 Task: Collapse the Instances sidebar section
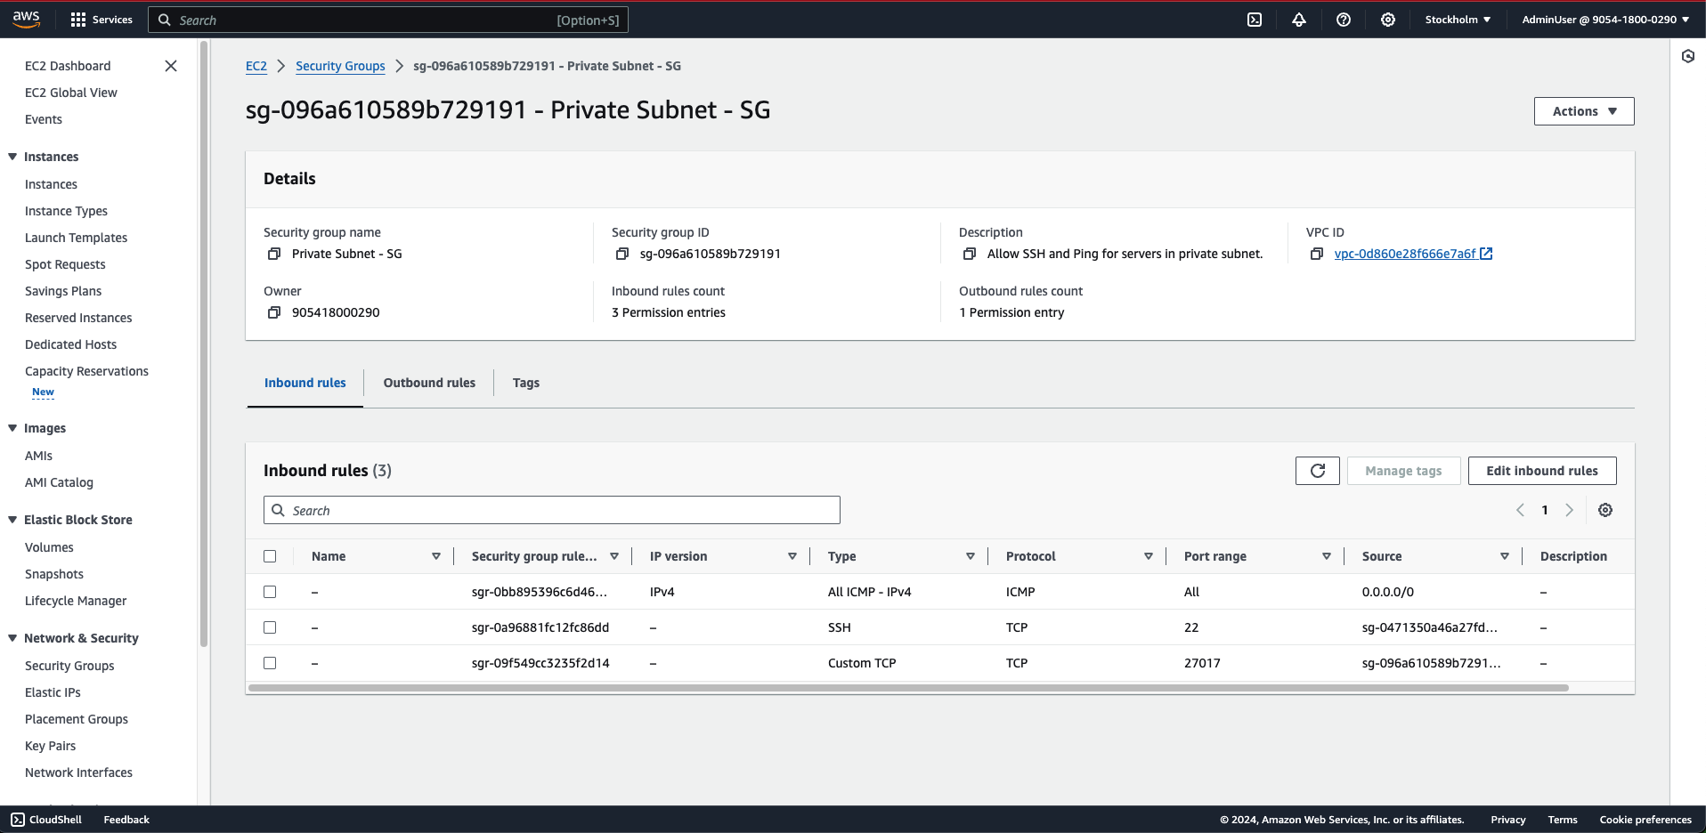(x=12, y=157)
